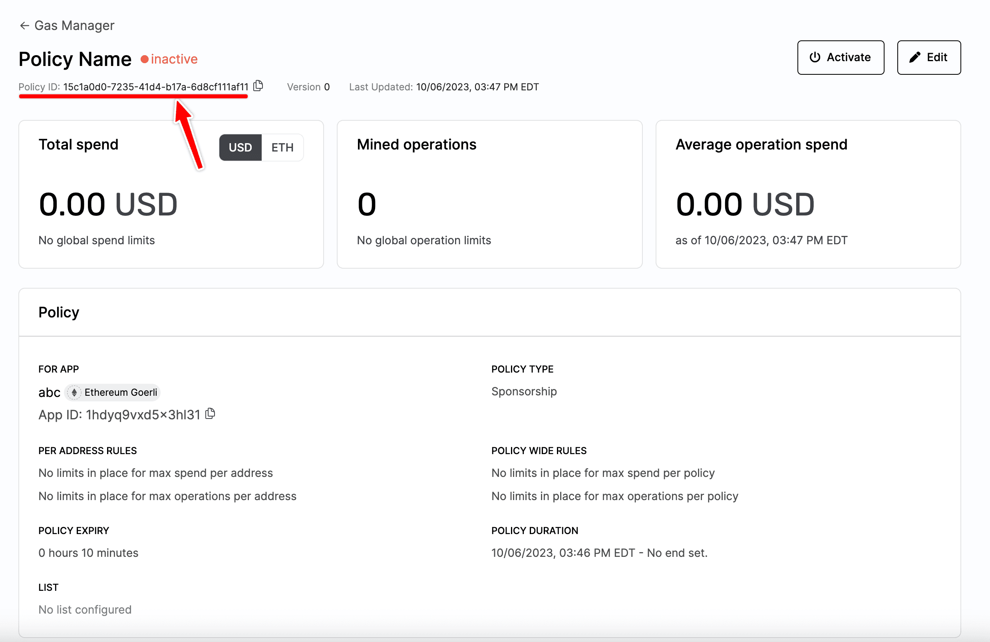
Task: Click the pencil icon in the Edit button
Action: pos(915,58)
